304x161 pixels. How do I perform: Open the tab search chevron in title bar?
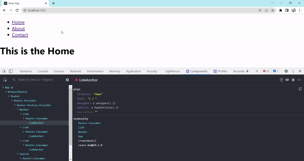pos(272,3)
